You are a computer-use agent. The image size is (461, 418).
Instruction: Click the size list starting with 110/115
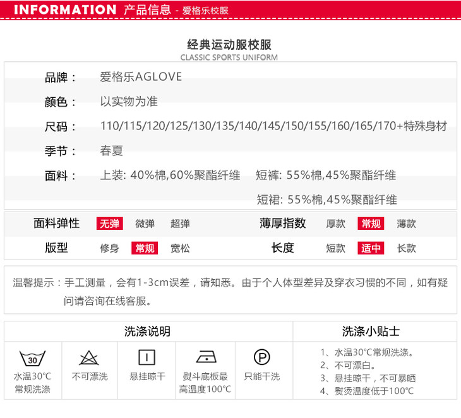pyautogui.click(x=273, y=126)
